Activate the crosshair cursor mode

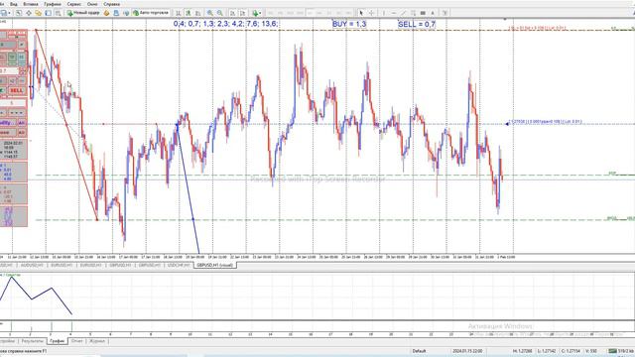click(x=371, y=13)
